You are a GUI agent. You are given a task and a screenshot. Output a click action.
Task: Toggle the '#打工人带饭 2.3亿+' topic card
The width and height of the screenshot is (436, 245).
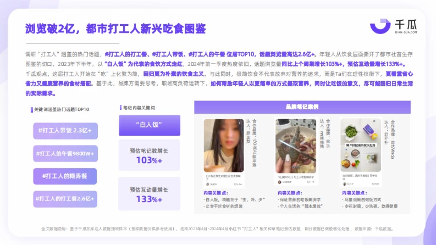point(65,131)
